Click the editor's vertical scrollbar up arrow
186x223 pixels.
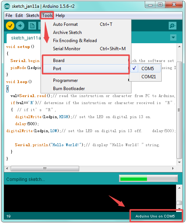coord(179,47)
